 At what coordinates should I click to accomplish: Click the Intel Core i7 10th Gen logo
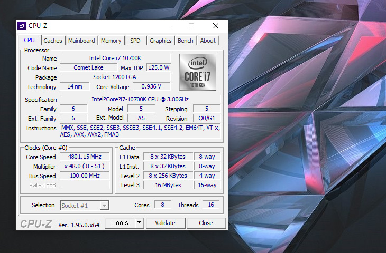198,72
